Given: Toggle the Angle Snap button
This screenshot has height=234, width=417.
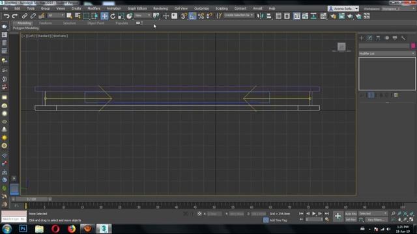Looking at the screenshot, I should (x=192, y=16).
